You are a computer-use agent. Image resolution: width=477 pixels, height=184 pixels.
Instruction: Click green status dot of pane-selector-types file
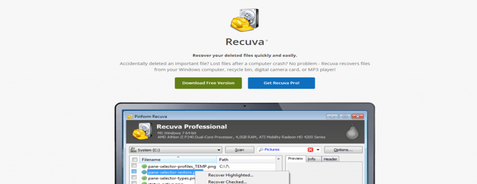click(x=144, y=178)
